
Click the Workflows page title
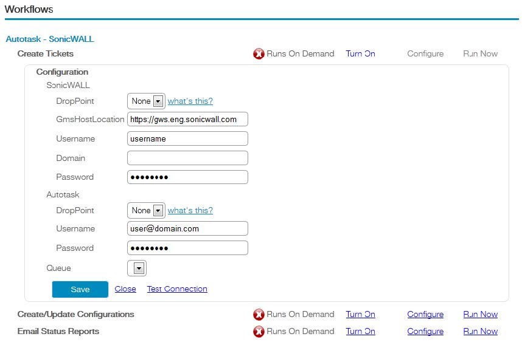point(29,9)
